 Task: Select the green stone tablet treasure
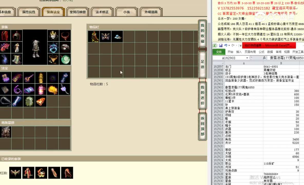point(29,101)
